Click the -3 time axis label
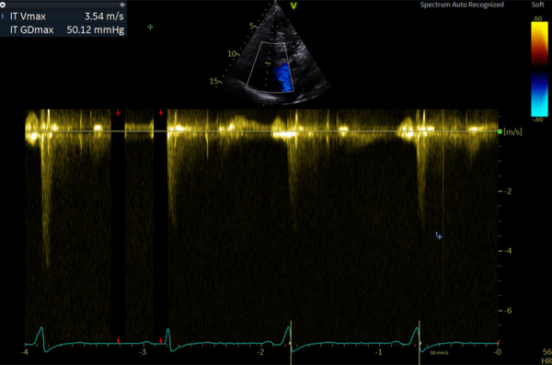Image resolution: width=552 pixels, height=365 pixels. [x=143, y=352]
